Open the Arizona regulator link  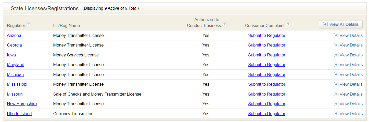(14, 35)
